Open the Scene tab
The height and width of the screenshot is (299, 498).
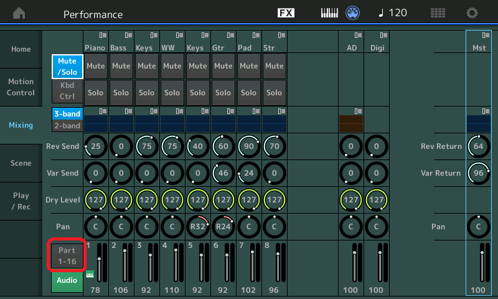pyautogui.click(x=21, y=163)
